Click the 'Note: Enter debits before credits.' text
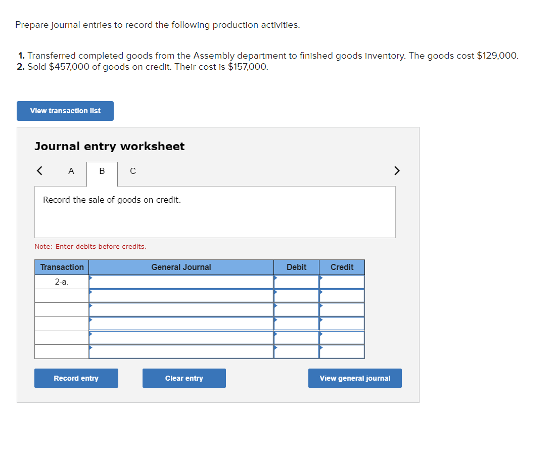The image size is (557, 454). click(90, 247)
